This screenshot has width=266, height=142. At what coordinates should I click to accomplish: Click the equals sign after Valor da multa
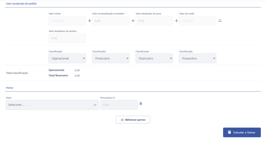tap(220, 21)
